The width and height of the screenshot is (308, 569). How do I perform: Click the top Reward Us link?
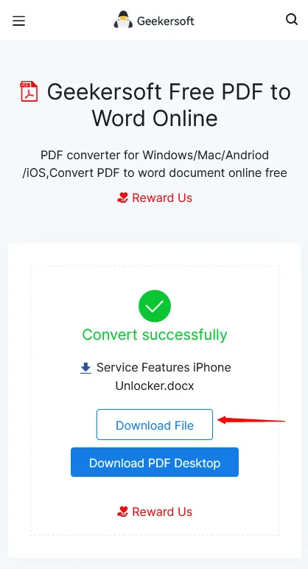point(155,198)
